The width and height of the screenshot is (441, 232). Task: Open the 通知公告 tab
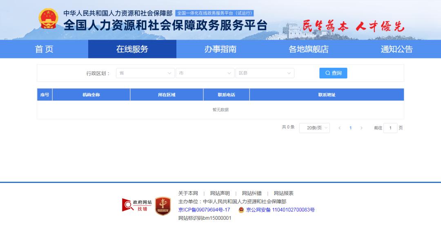pos(396,49)
